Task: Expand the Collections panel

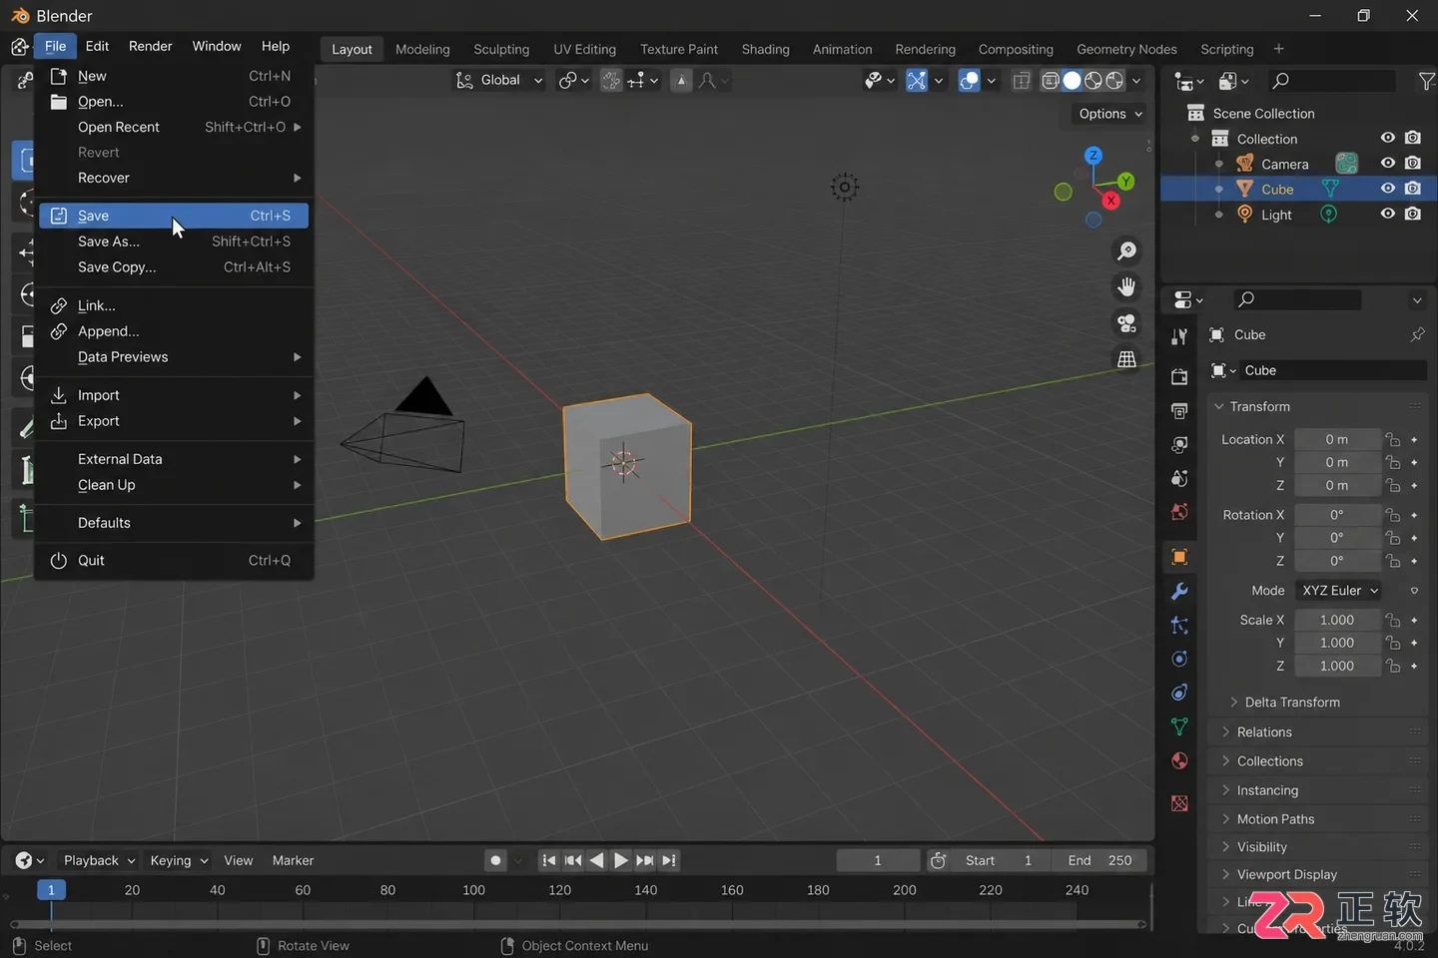Action: (x=1318, y=761)
